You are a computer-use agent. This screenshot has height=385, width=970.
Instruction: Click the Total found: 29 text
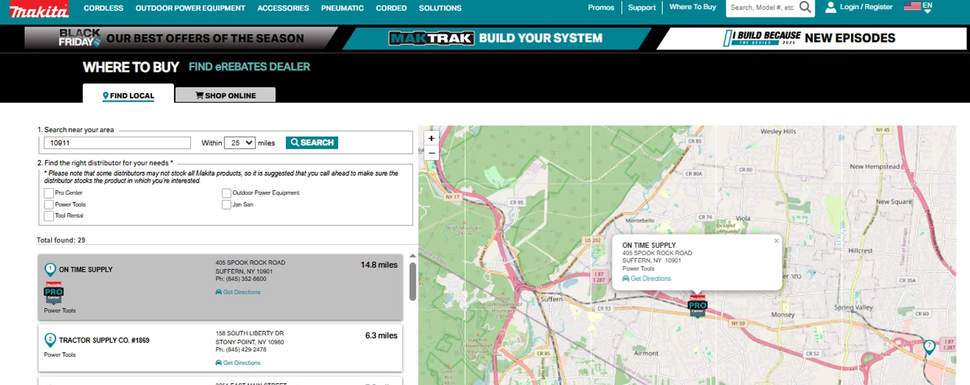pos(61,240)
